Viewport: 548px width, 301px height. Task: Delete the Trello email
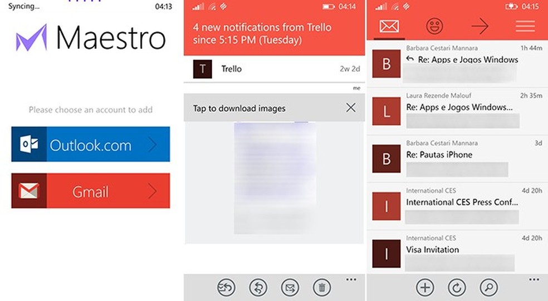[x=322, y=288]
